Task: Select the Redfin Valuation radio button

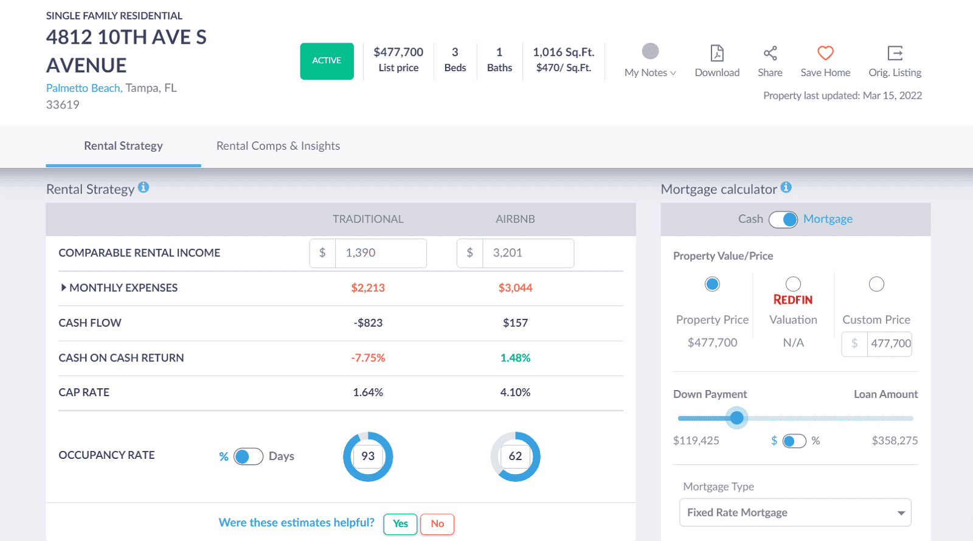Action: point(793,284)
